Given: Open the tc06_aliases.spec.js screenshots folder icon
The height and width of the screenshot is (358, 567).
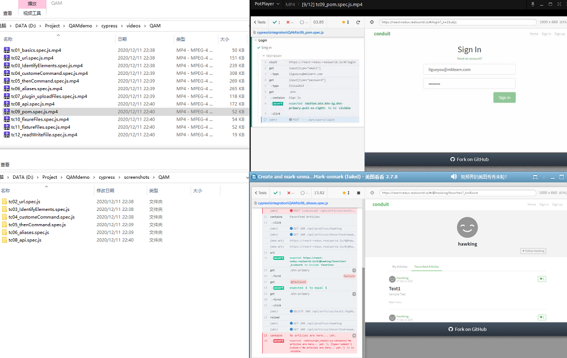Looking at the screenshot, I should tap(5, 233).
